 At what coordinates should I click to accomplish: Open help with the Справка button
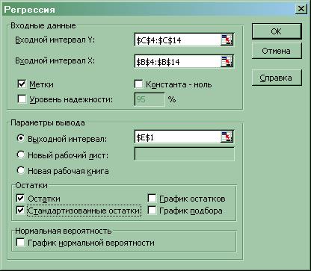coord(277,78)
